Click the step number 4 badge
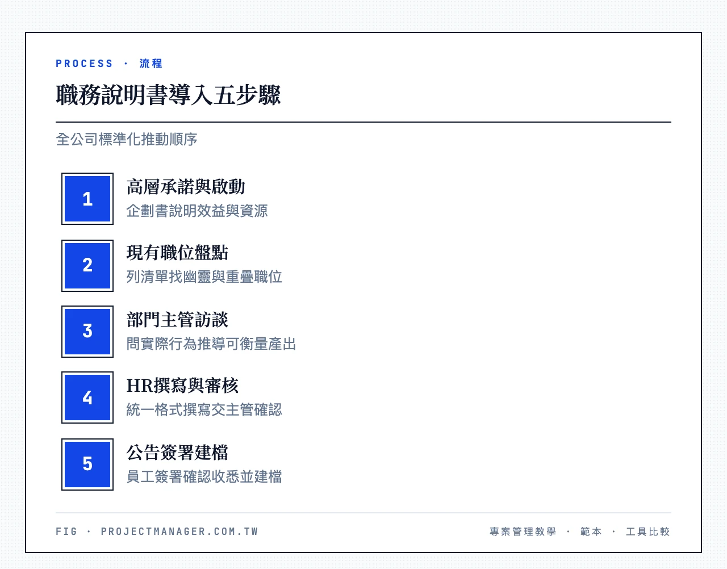Viewport: 727px width, 569px height. coord(87,398)
